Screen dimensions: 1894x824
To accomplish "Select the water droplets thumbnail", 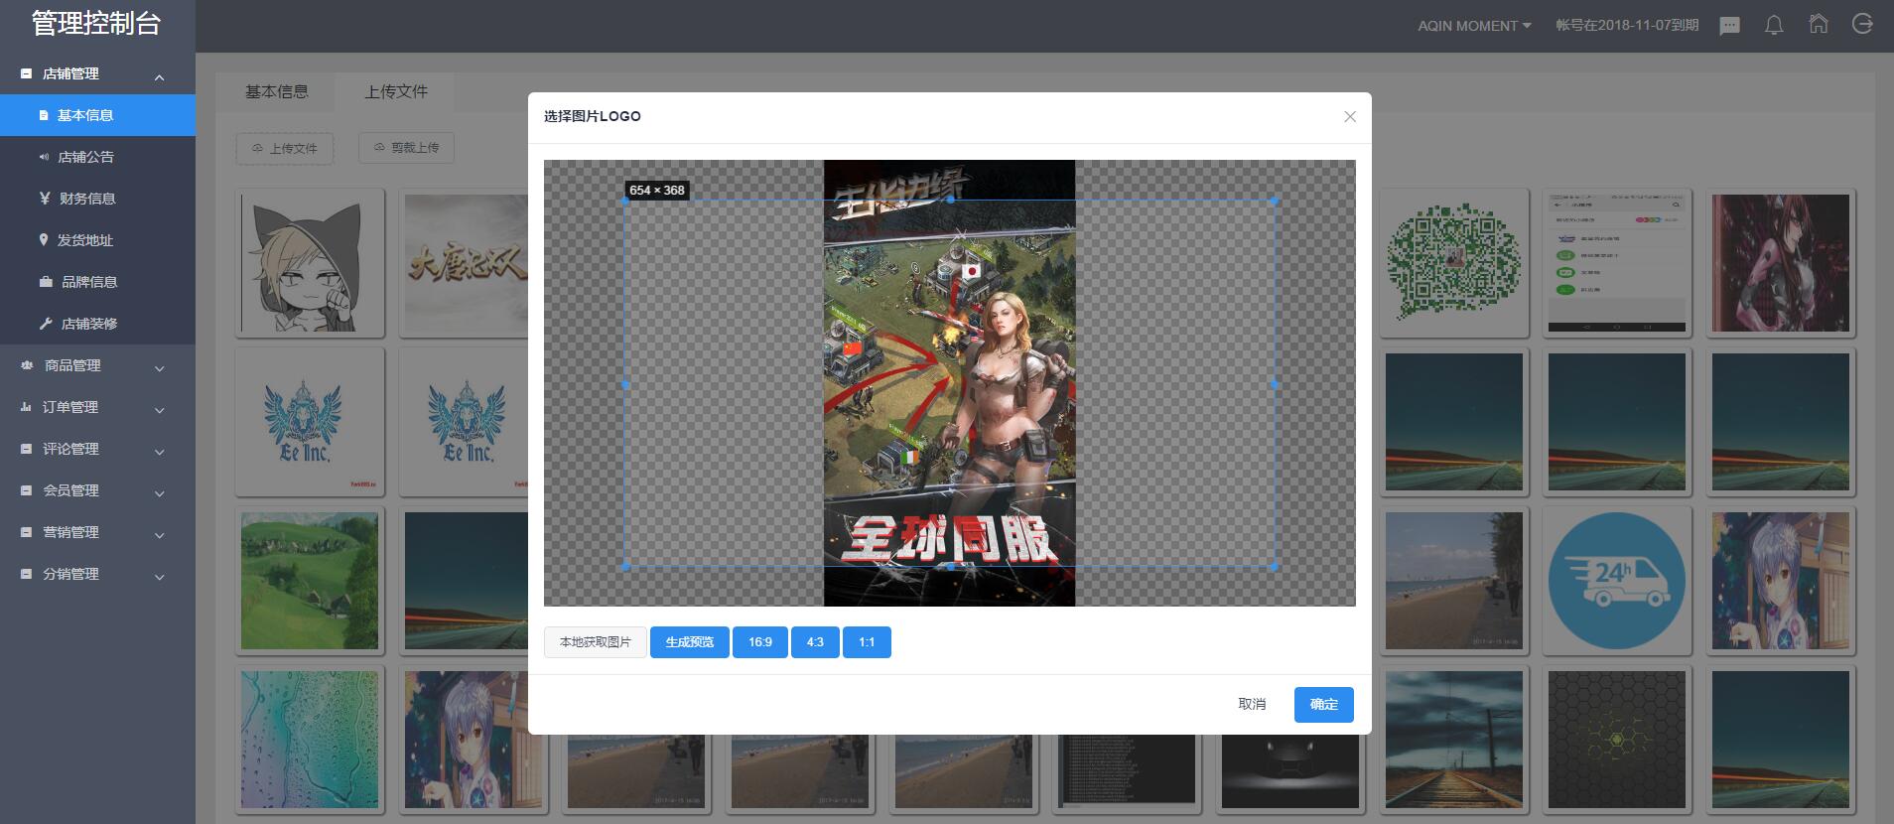I will click(x=310, y=740).
